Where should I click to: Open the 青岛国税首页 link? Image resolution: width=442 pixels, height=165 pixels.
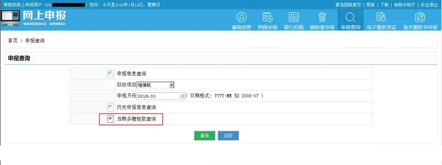click(348, 5)
